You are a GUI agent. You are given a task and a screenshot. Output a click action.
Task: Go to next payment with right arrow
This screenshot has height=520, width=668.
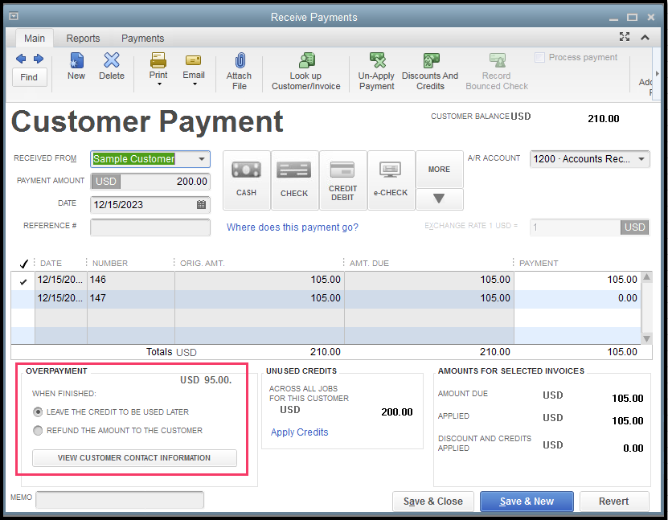click(x=39, y=59)
